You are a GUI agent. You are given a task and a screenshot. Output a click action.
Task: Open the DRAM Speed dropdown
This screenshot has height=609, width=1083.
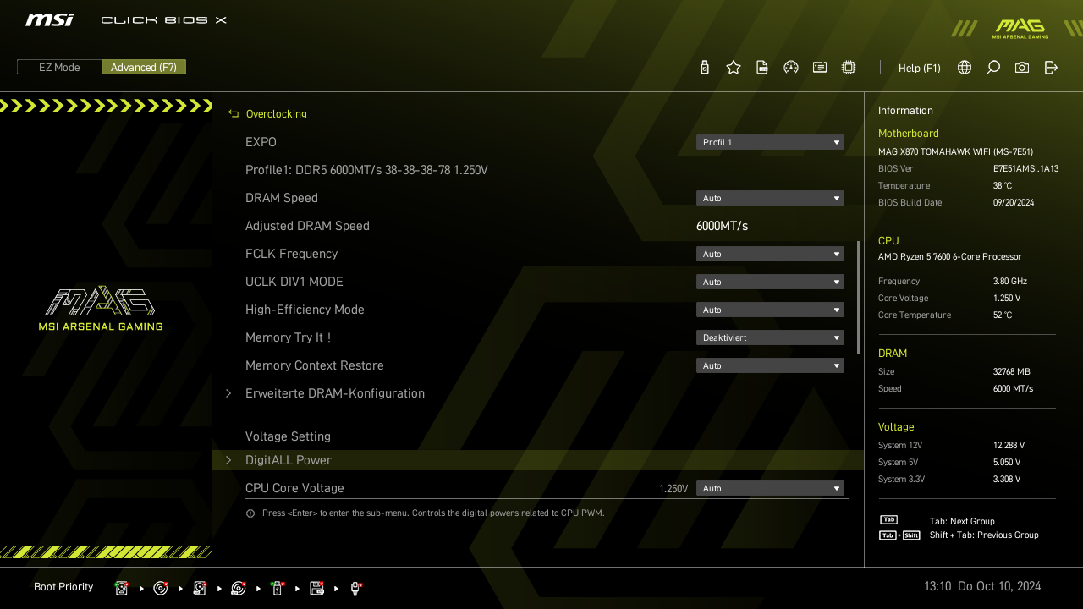[x=770, y=198]
